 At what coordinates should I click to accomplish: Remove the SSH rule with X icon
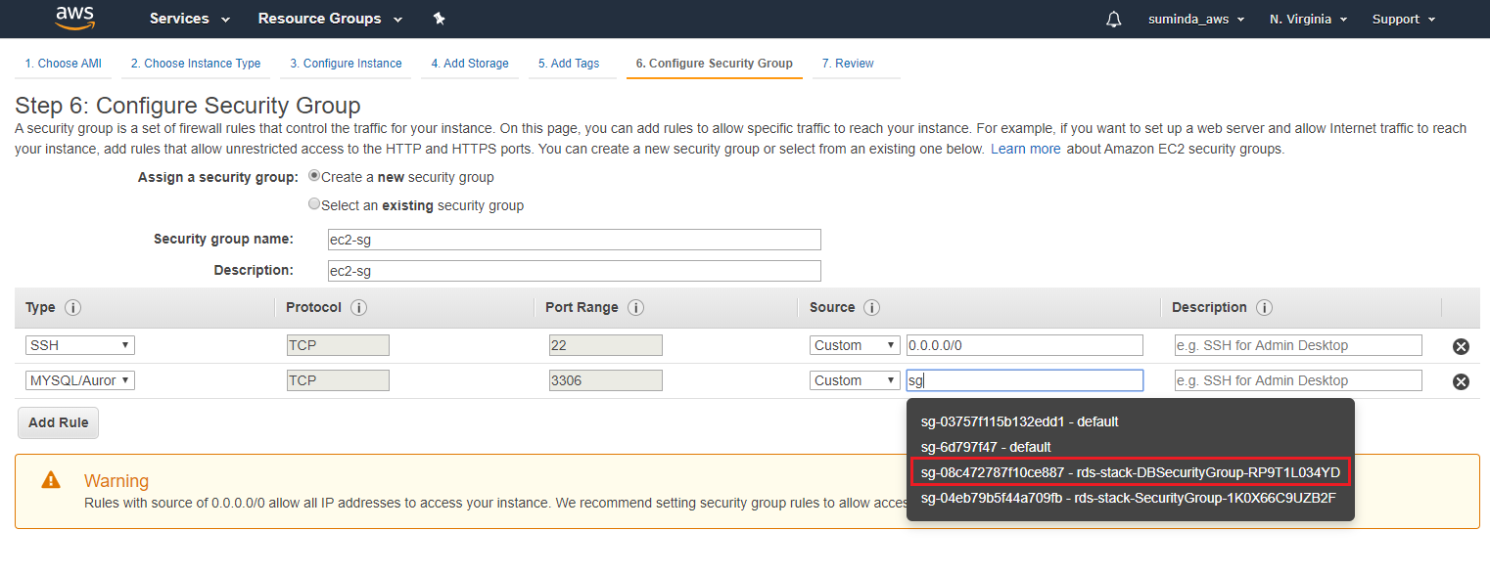pyautogui.click(x=1461, y=346)
